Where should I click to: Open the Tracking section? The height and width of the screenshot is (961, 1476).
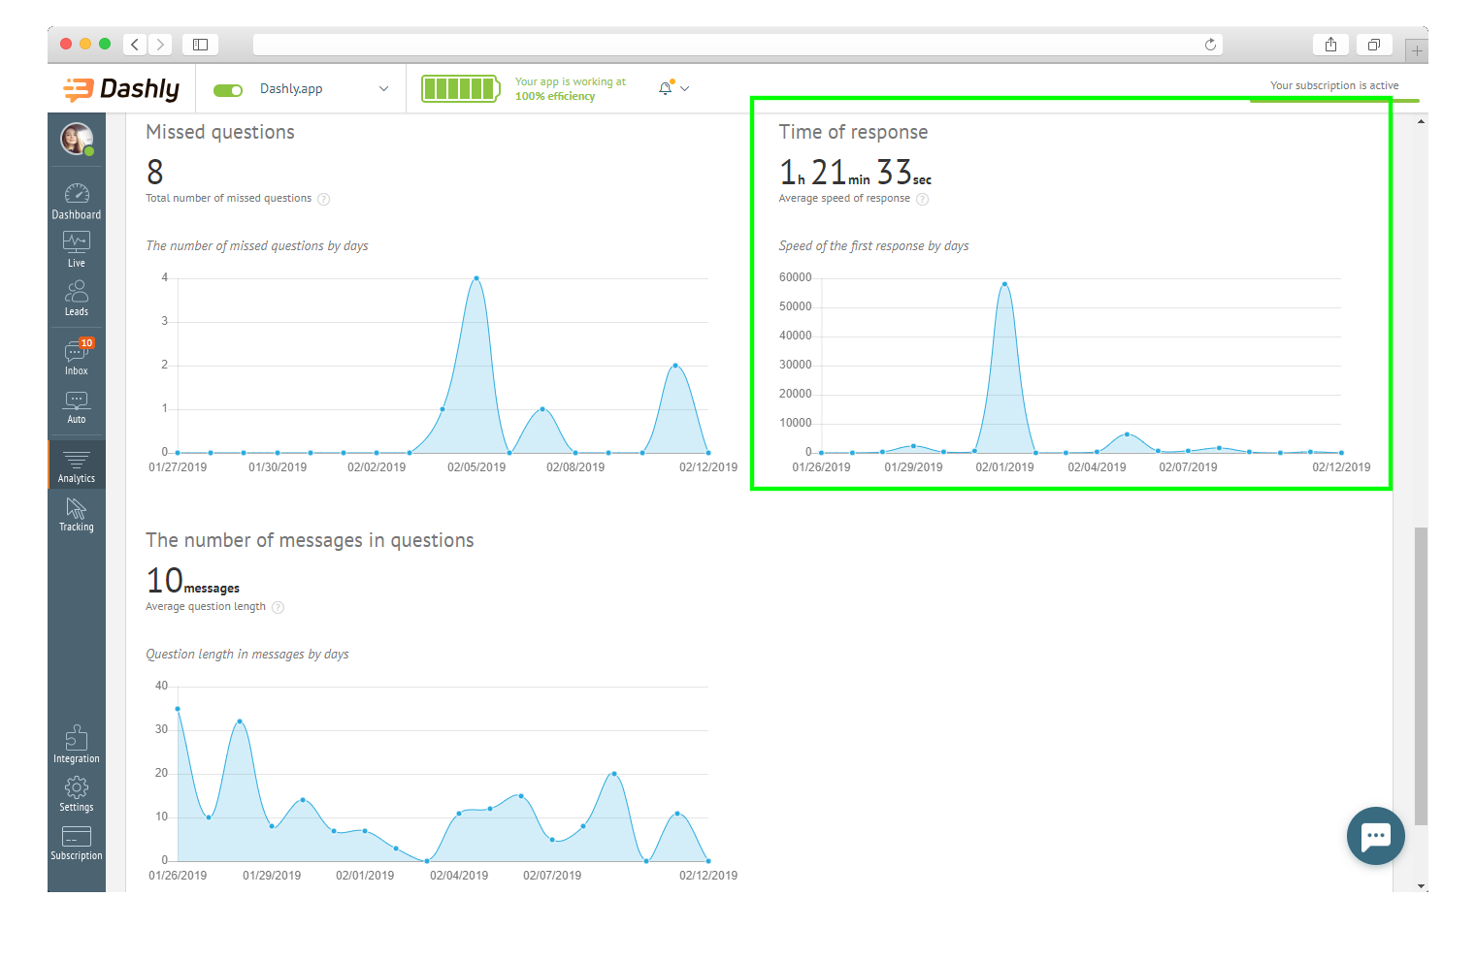click(76, 514)
